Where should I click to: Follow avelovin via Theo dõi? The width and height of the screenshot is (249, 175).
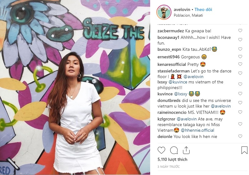[203, 9]
